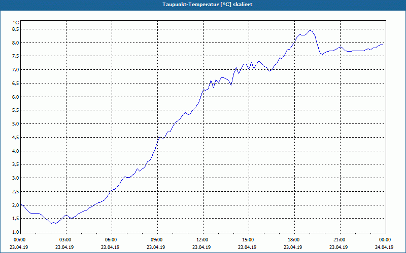Click the "09:00" x-axis time label

(x=156, y=240)
